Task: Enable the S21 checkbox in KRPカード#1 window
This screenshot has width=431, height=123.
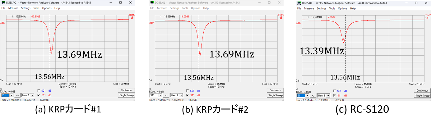Action: [x=39, y=91]
